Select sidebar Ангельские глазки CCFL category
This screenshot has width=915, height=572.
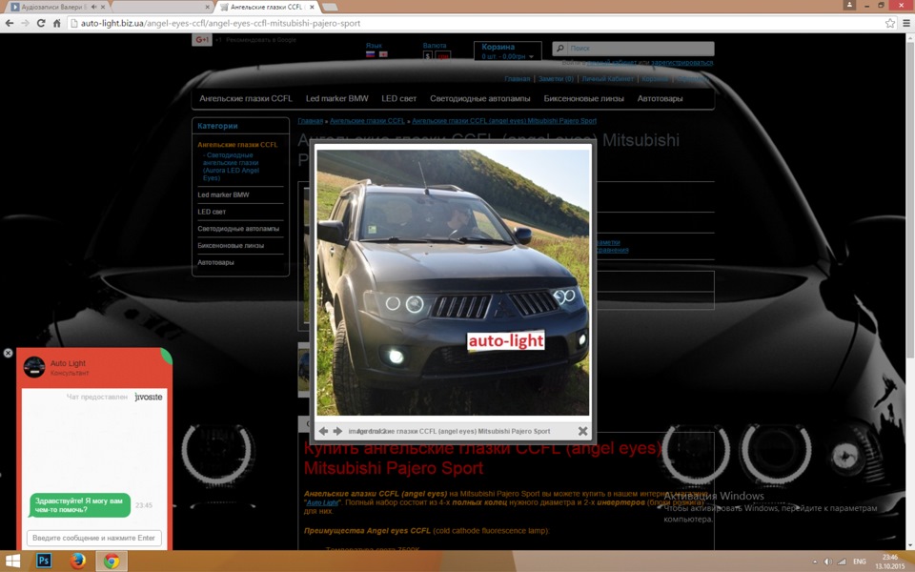coord(237,145)
